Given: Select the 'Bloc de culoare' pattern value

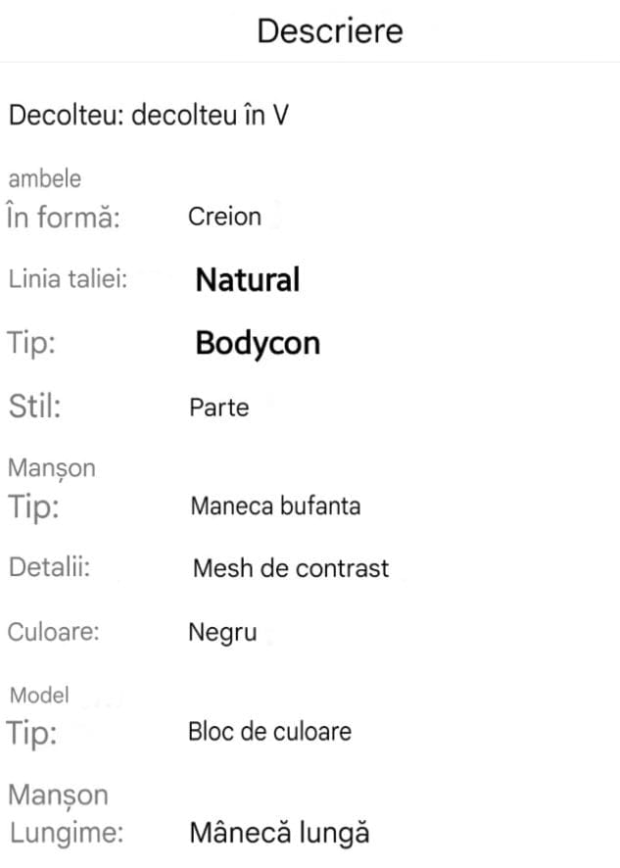Looking at the screenshot, I should click(x=269, y=731).
